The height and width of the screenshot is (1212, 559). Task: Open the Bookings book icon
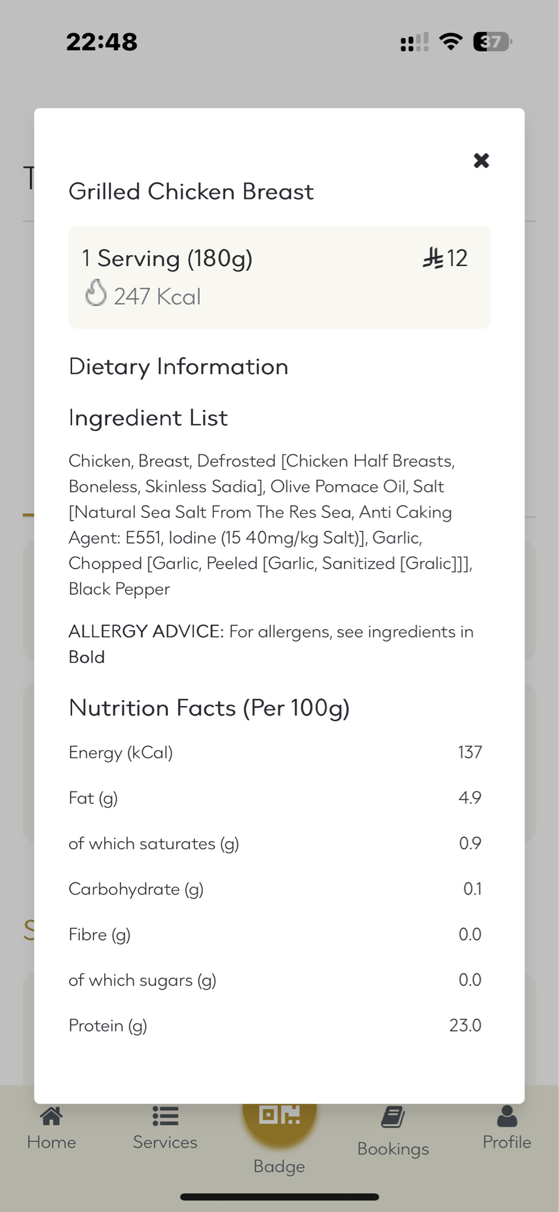[393, 1117]
